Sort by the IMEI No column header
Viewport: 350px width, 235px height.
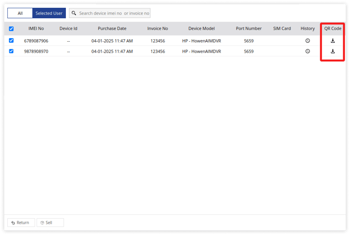pyautogui.click(x=36, y=28)
